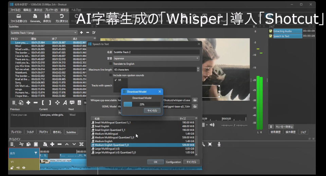Click the subtitle text style A icon

65,103
